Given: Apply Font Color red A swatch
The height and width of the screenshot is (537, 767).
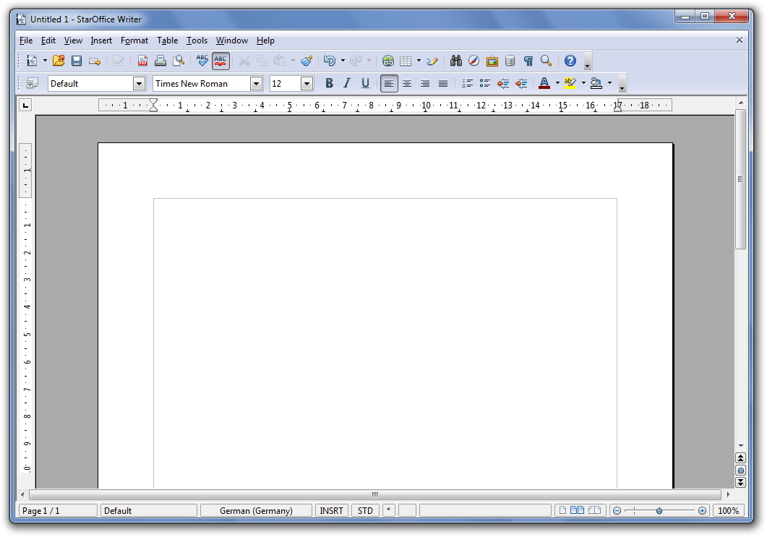Looking at the screenshot, I should 544,84.
